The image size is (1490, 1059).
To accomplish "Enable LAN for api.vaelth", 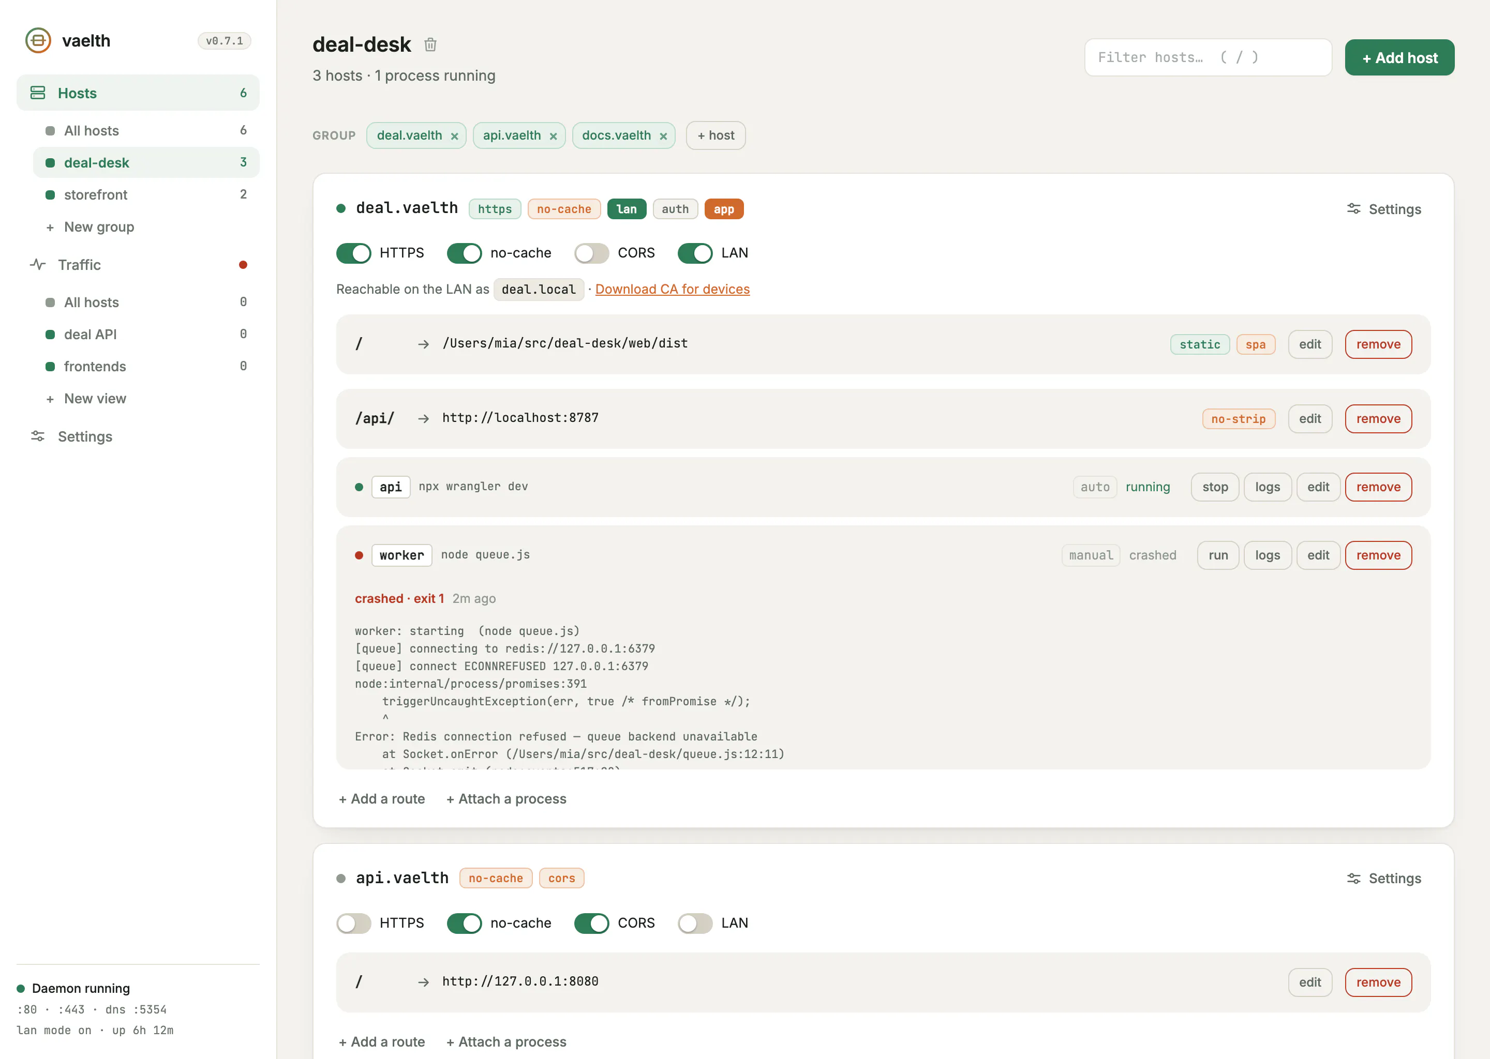I will (x=695, y=924).
